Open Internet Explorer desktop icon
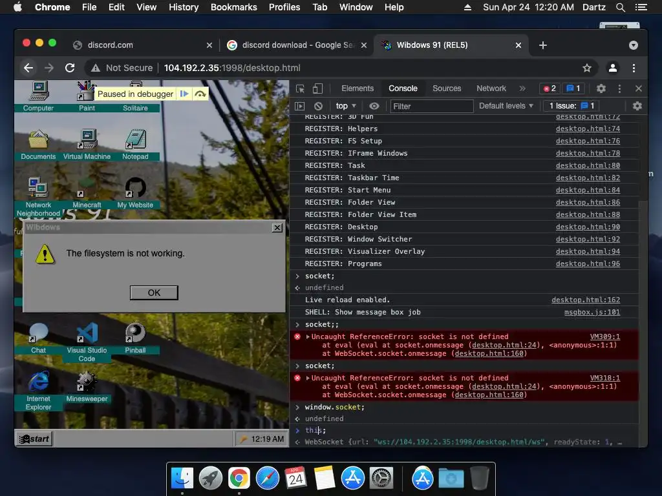The height and width of the screenshot is (496, 662). point(38,391)
